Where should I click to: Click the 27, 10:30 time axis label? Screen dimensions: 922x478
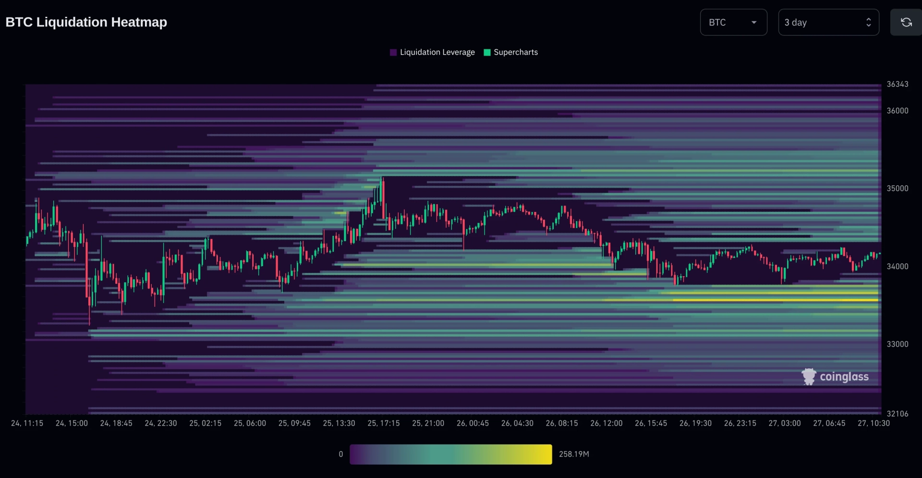(874, 423)
